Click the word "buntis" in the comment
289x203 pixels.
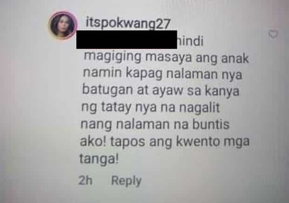coord(211,124)
